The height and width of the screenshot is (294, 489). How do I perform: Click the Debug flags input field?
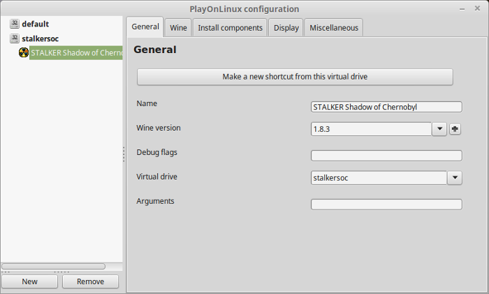pos(386,156)
